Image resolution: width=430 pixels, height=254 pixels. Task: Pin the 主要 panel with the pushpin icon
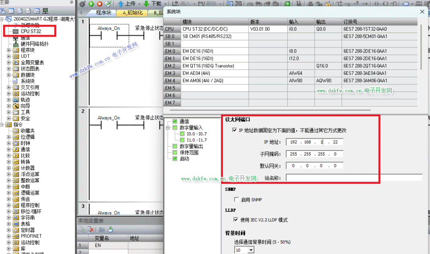[x=72, y=2]
